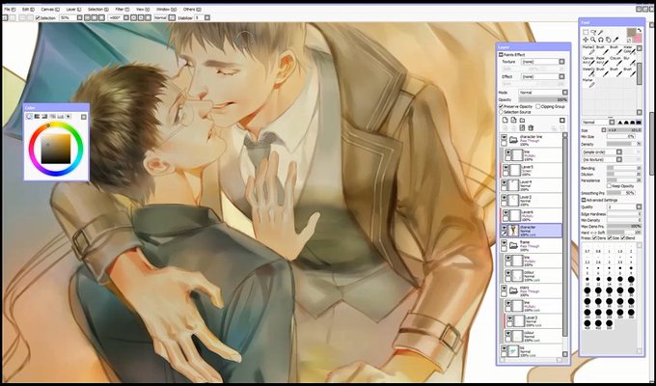Click the foreground color swatch
The image size is (656, 386).
pyautogui.click(x=632, y=32)
